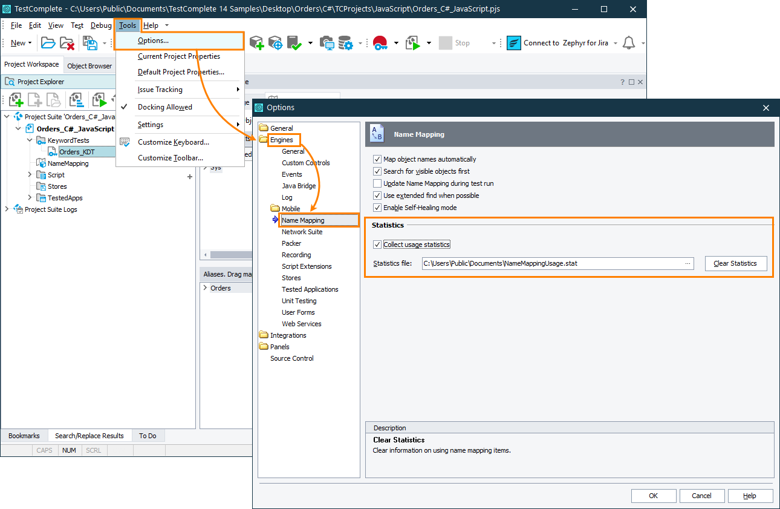Click the Record test red key icon
Image resolution: width=780 pixels, height=509 pixels.
(x=380, y=43)
